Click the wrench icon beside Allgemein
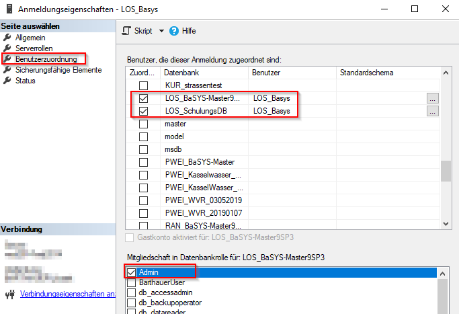Viewport: 459px width, 314px height. (x=8, y=38)
